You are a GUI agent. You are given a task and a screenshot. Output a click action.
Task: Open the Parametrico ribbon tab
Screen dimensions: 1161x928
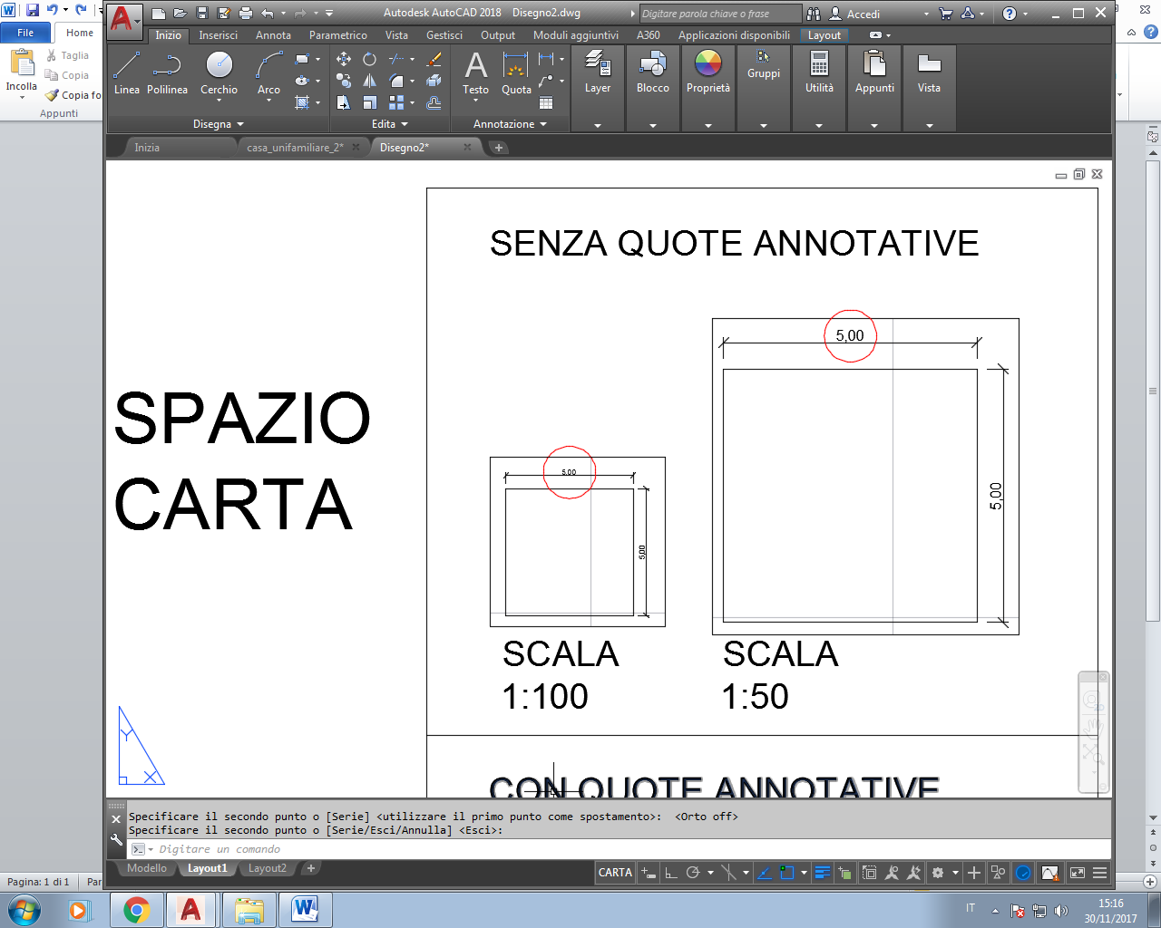coord(337,35)
